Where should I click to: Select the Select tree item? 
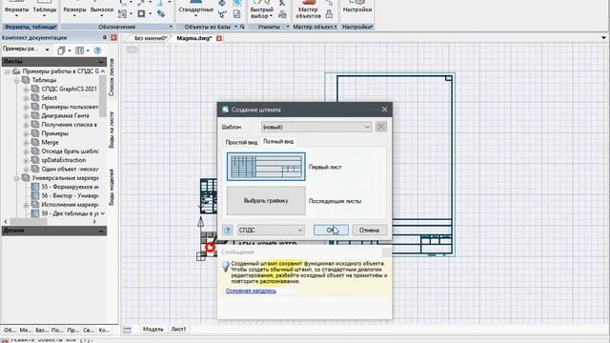[49, 98]
